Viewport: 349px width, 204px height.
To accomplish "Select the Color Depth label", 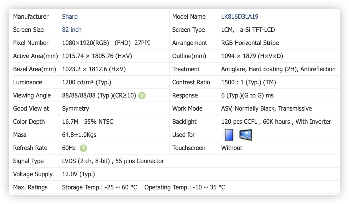I will (29, 122).
